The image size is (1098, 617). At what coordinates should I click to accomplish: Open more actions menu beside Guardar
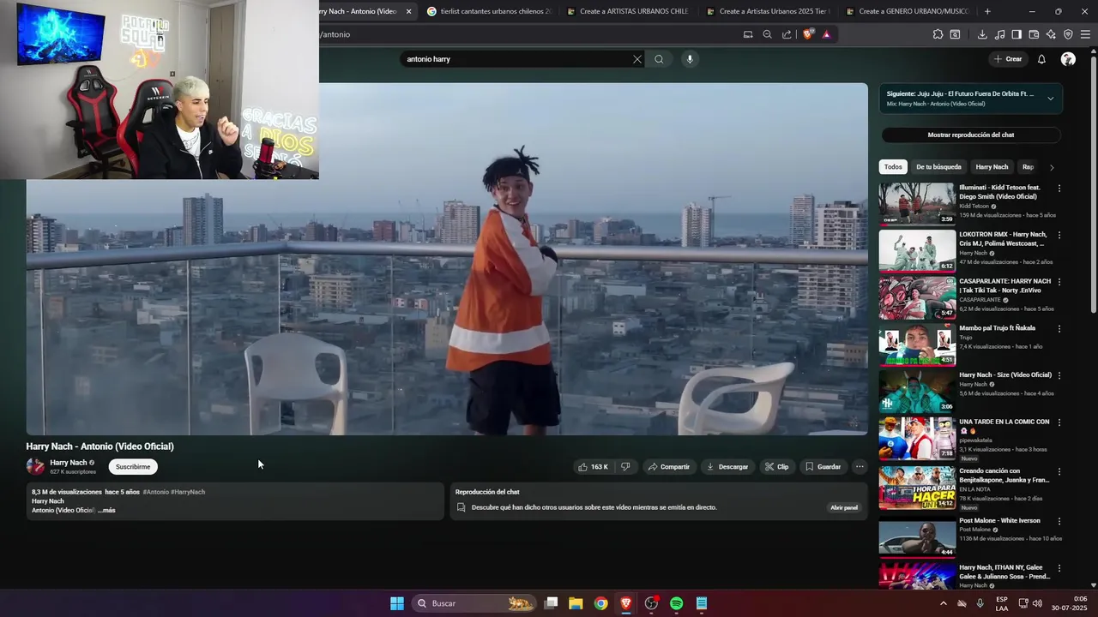coord(860,467)
